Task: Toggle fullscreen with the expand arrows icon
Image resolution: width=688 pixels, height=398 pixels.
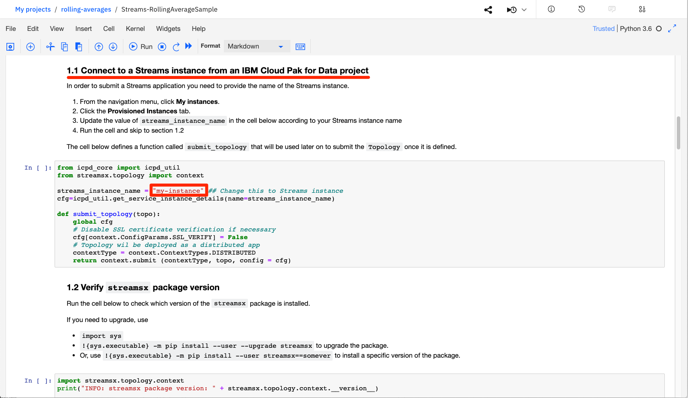Action: click(672, 28)
